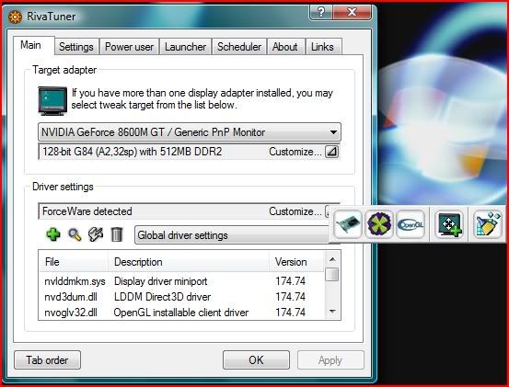Click the color schemes paintbrush icon
This screenshot has height=387, width=509.
pyautogui.click(x=488, y=224)
